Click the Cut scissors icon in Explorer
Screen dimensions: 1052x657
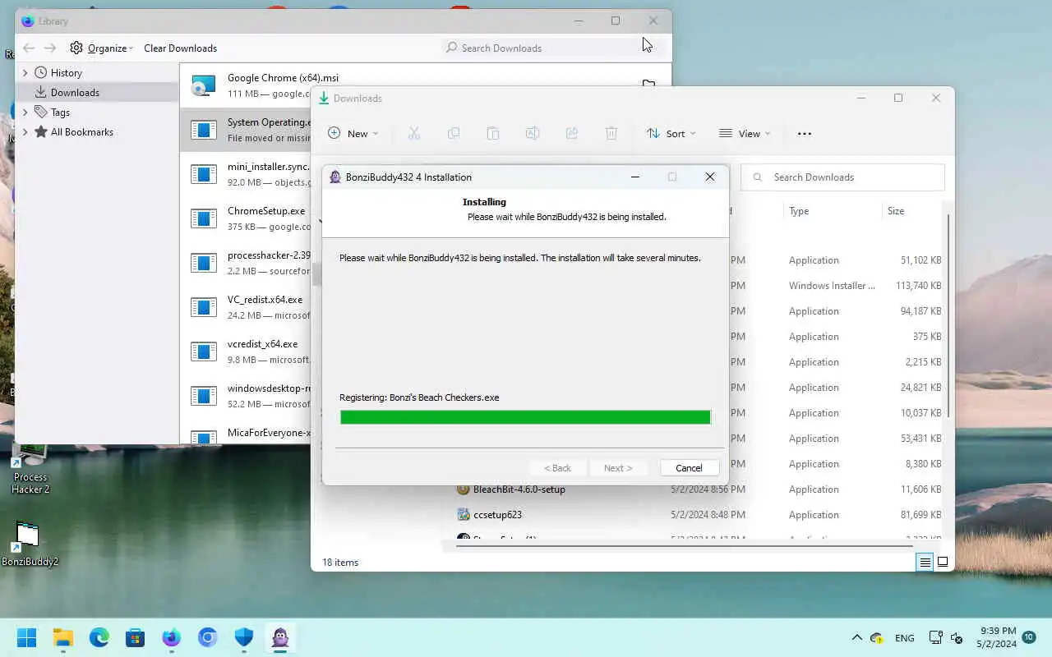click(414, 133)
